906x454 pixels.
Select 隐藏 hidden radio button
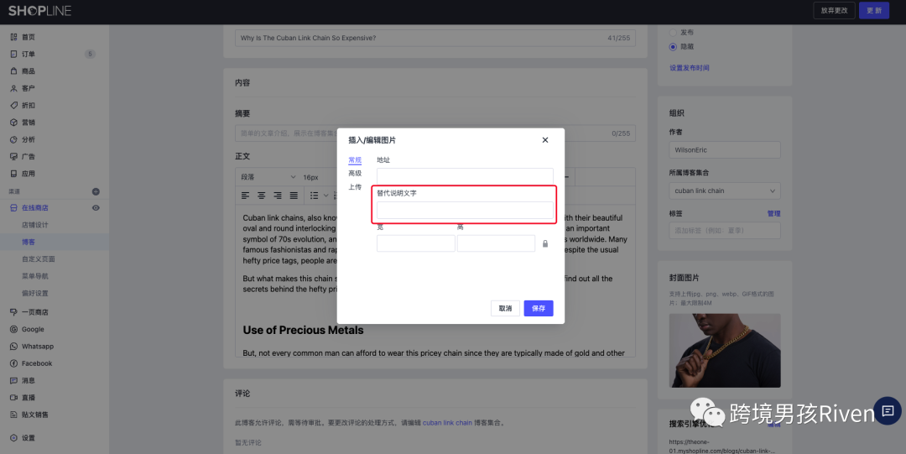tap(673, 47)
